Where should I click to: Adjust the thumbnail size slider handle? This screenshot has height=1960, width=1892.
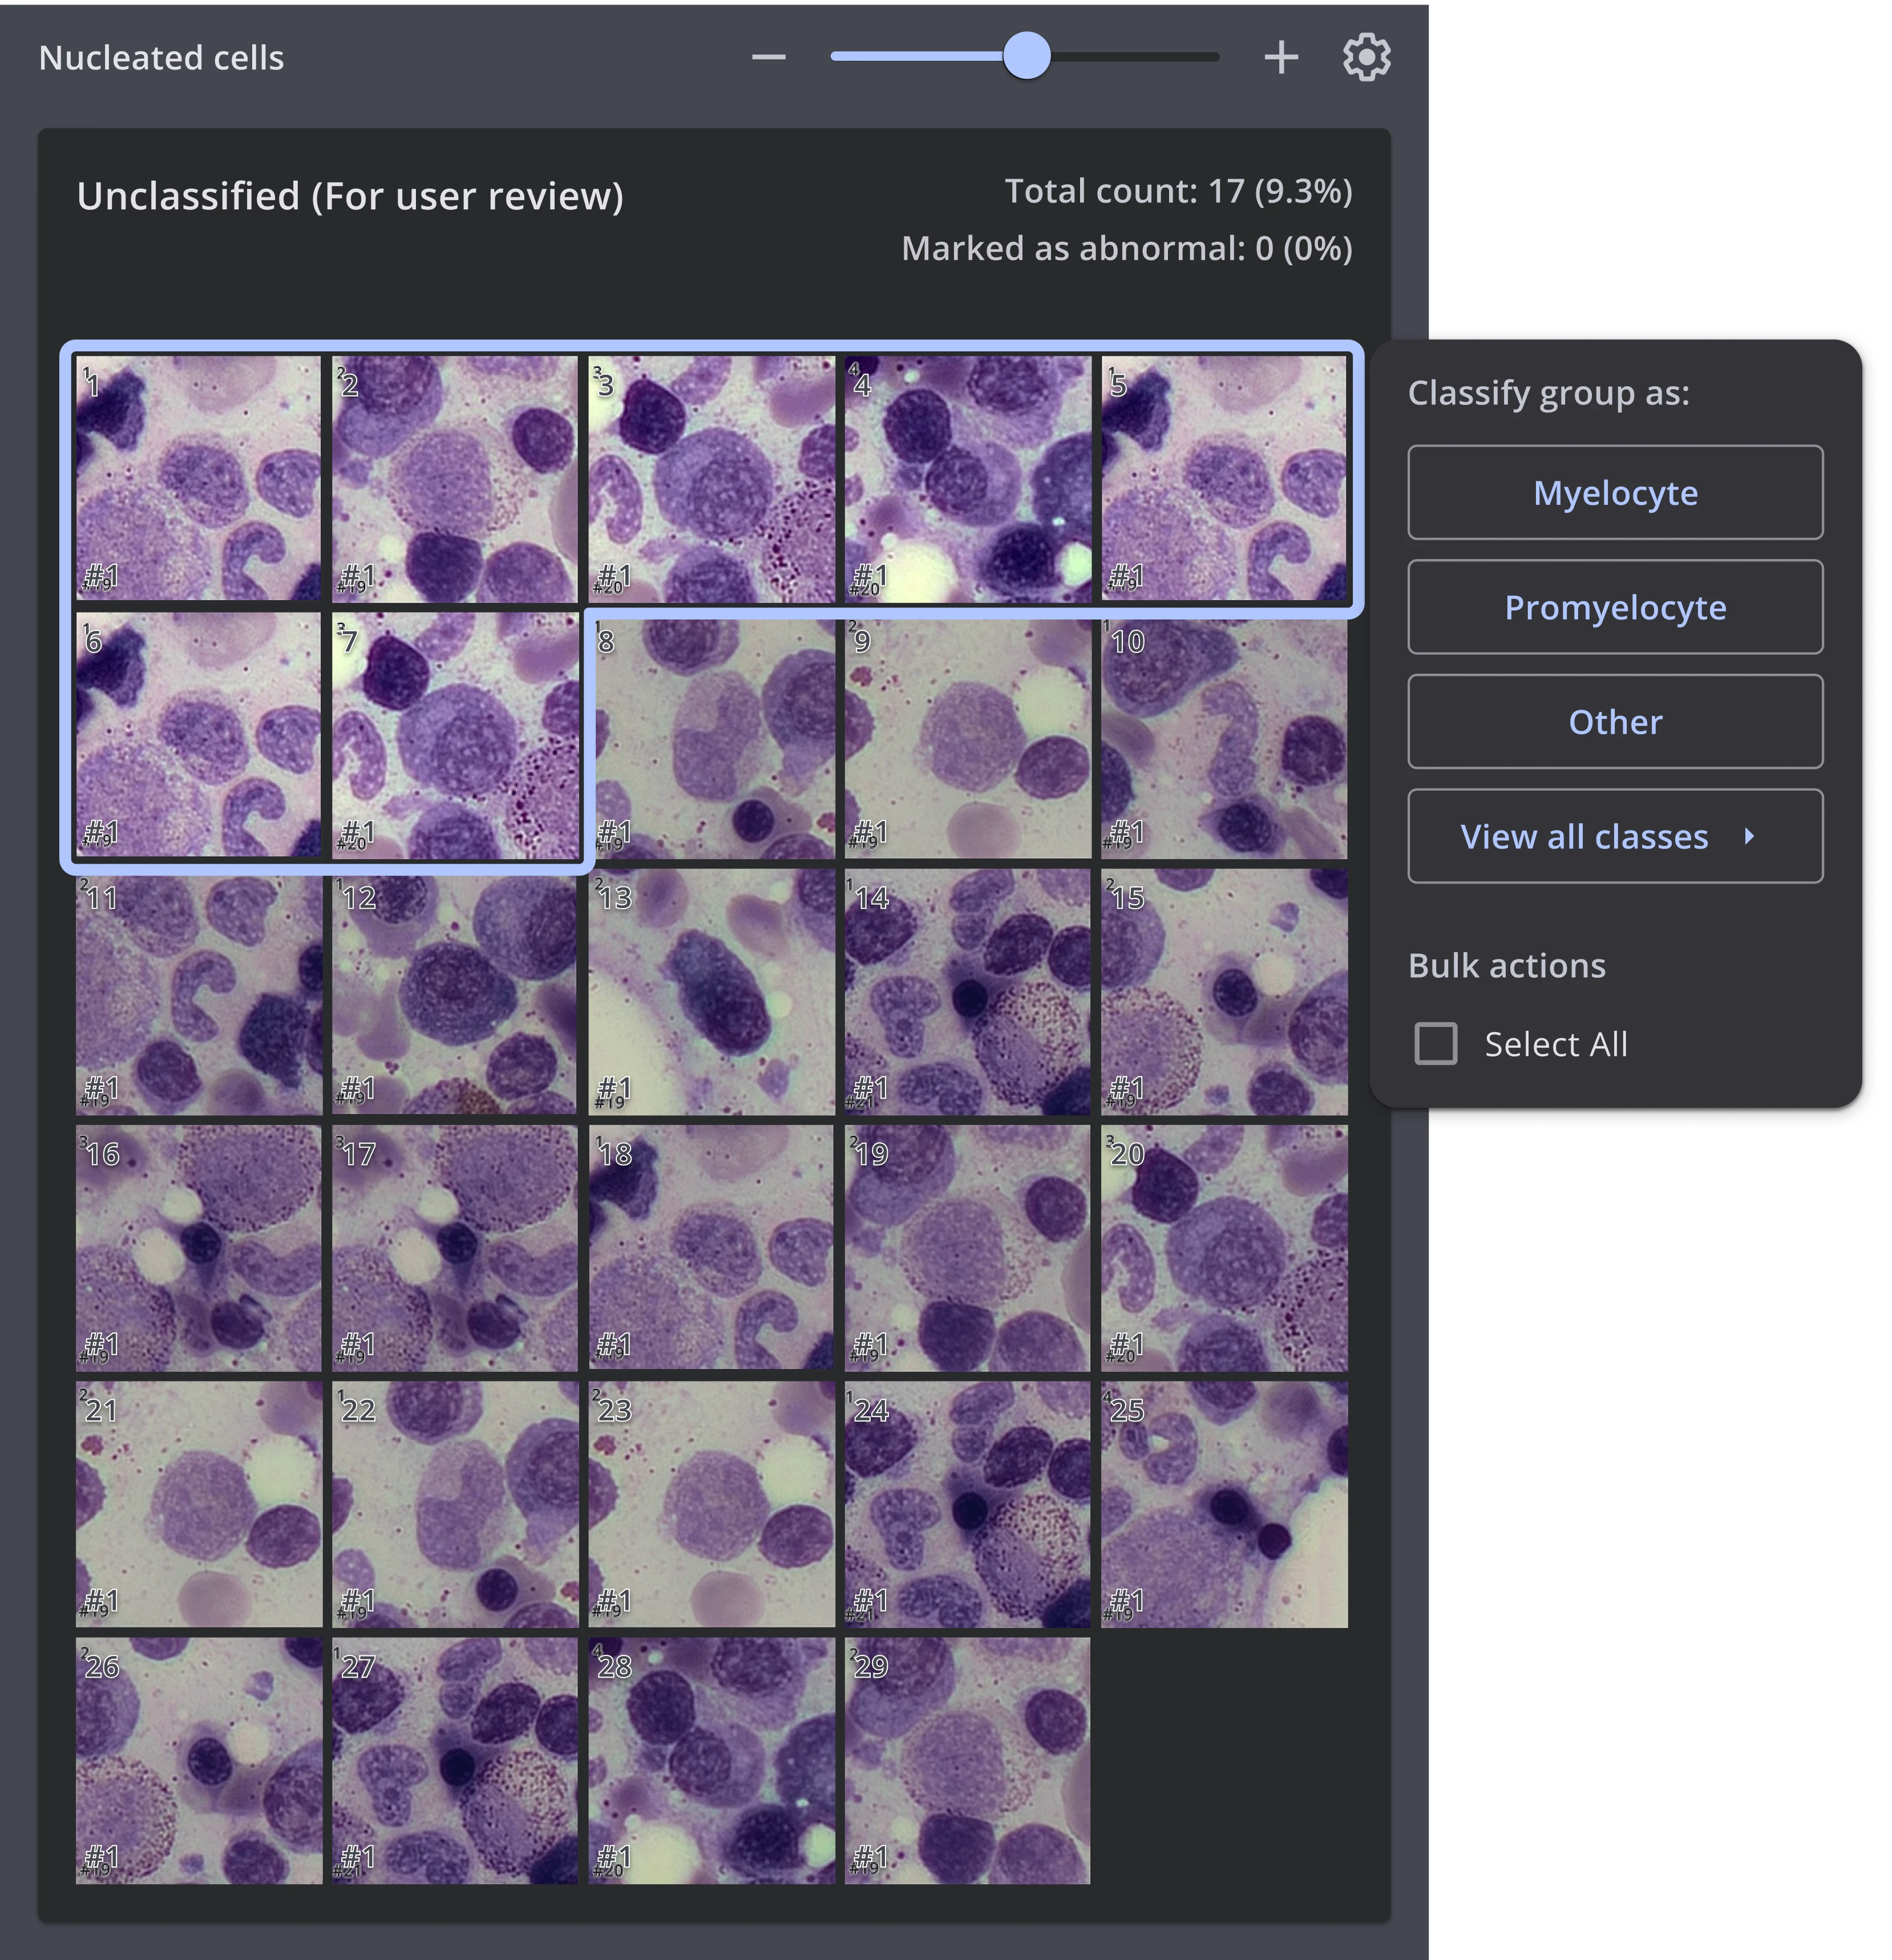coord(1026,56)
